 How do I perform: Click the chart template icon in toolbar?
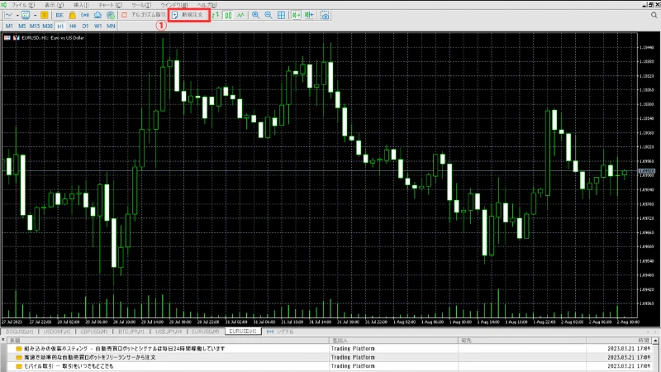click(x=26, y=15)
